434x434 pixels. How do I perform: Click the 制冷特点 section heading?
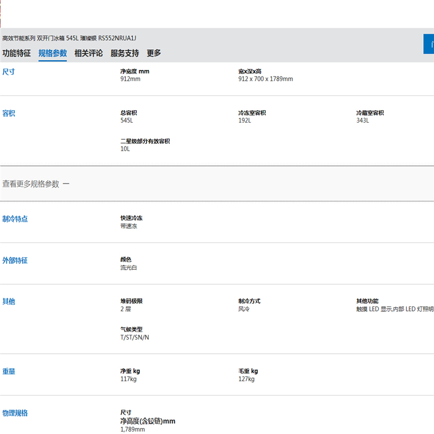[x=15, y=219]
